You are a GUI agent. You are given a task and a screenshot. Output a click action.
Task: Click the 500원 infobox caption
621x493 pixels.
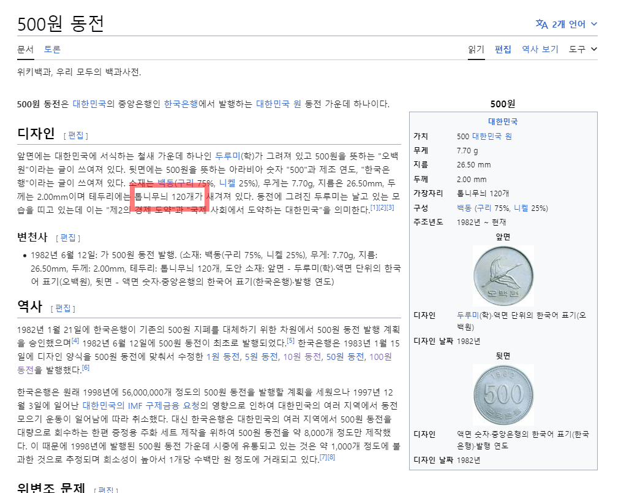503,104
